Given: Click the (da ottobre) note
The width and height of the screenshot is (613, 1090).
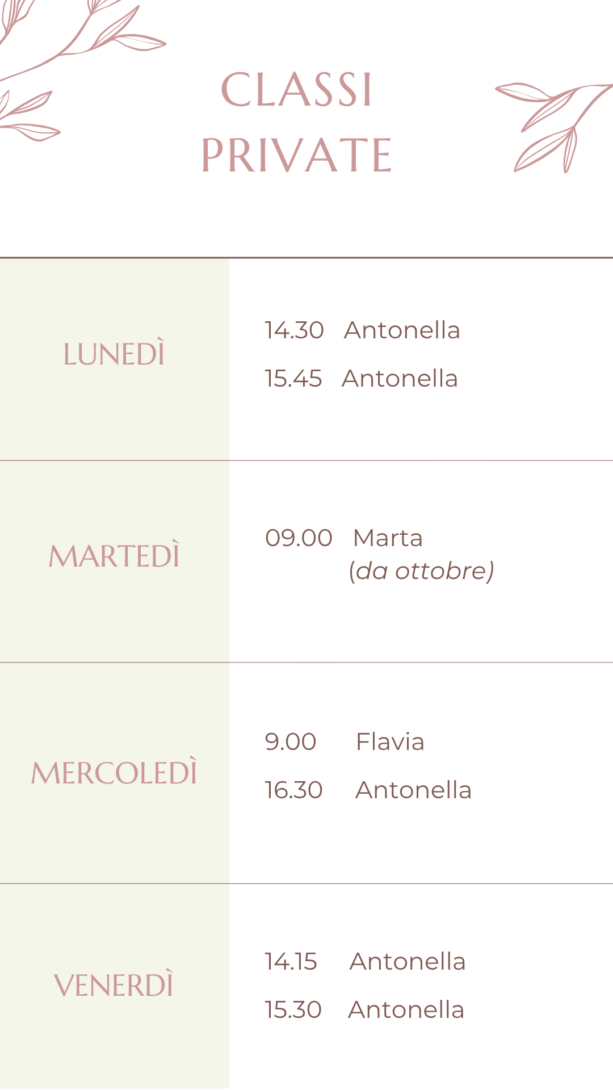Looking at the screenshot, I should click(421, 571).
